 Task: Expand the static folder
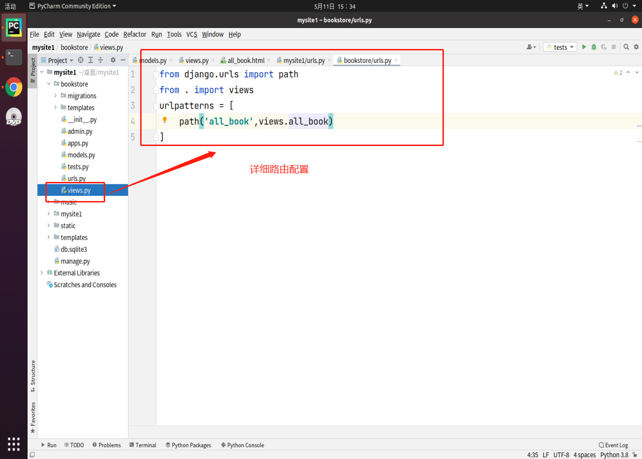pyautogui.click(x=49, y=226)
